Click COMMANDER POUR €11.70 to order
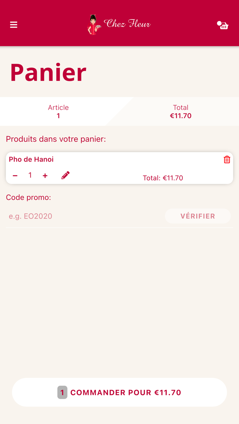The height and width of the screenshot is (424, 239). pos(119,392)
